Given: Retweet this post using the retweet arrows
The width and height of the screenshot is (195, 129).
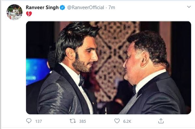Looking at the screenshot, I should point(73,121).
